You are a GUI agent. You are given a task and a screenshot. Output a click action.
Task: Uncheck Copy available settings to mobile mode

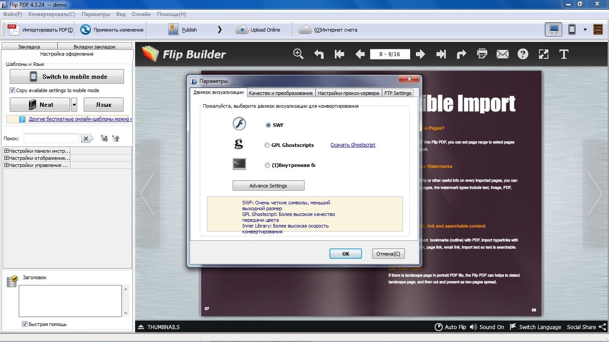(12, 90)
